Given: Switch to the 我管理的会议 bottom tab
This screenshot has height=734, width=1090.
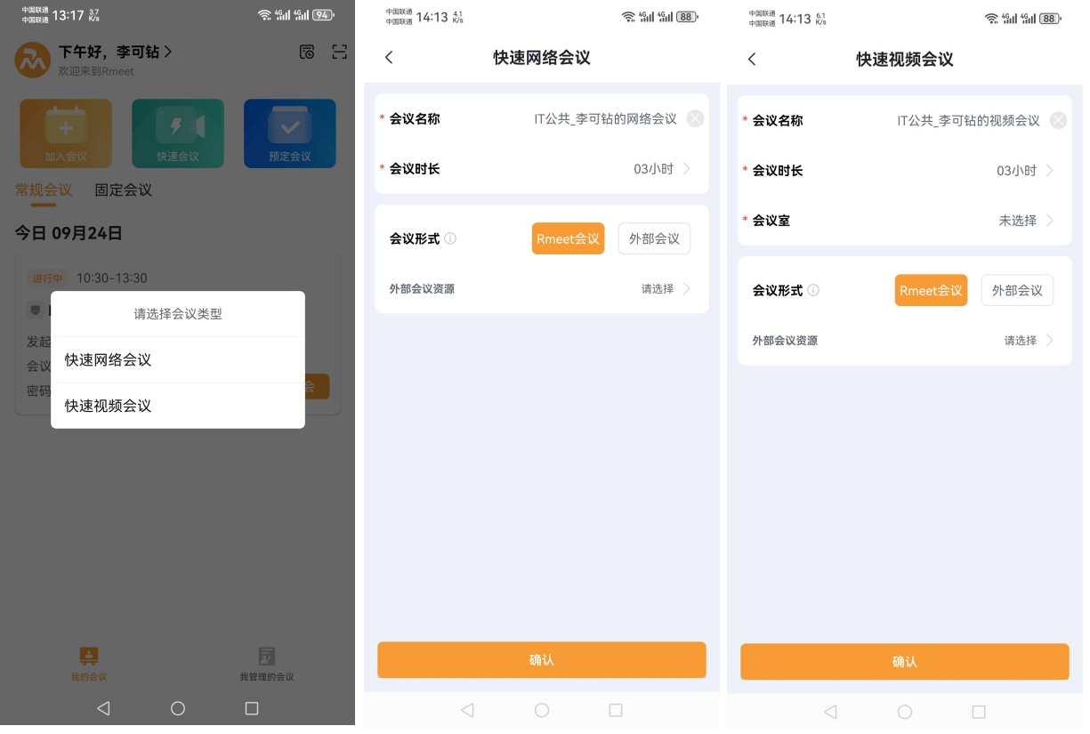Looking at the screenshot, I should (x=266, y=664).
